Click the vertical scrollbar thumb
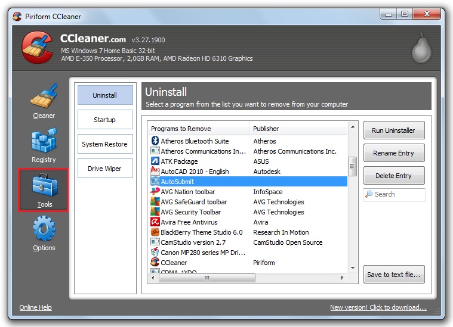Viewport: 453px width, 327px height. [x=353, y=166]
